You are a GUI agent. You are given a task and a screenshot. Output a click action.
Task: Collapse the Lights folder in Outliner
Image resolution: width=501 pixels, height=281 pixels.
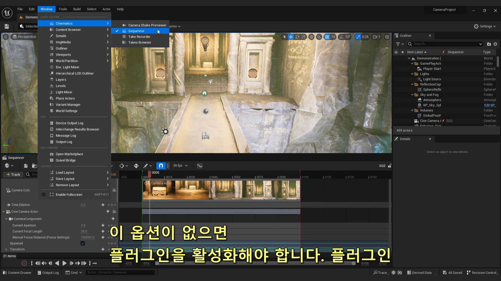(412, 74)
